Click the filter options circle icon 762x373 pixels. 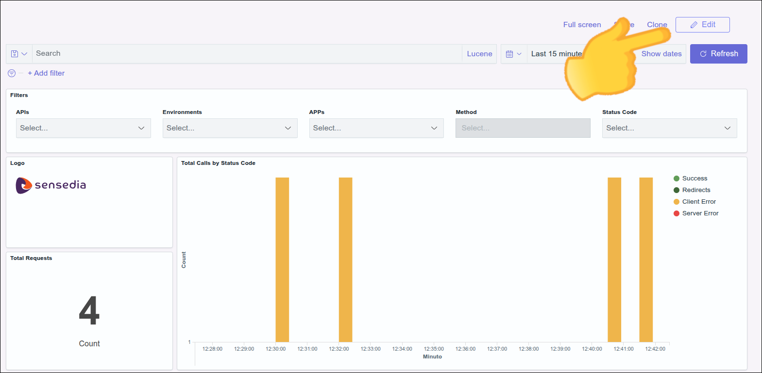[12, 73]
